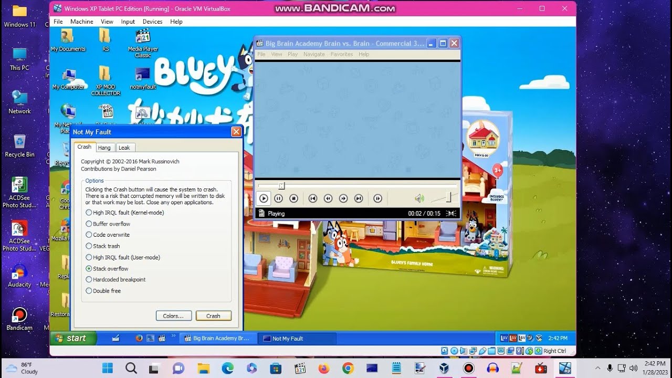
Task: Open the Media Player File menu
Action: point(261,54)
